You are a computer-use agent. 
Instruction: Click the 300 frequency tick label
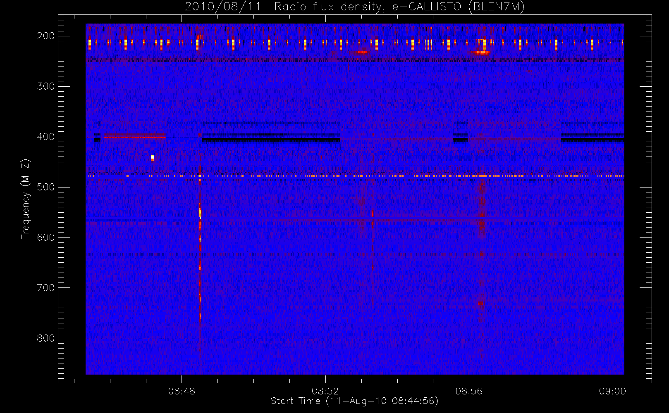point(45,86)
